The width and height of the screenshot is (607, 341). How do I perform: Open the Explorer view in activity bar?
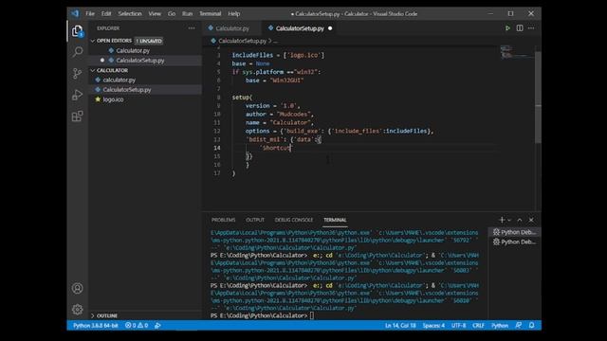(78, 31)
